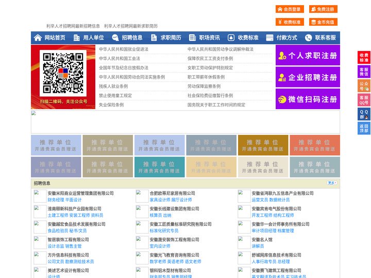Open the 保障农民工工资支付条例 link

coord(210,58)
